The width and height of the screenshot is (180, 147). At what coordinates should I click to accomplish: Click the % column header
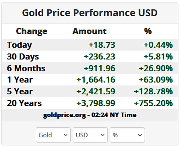(x=148, y=31)
